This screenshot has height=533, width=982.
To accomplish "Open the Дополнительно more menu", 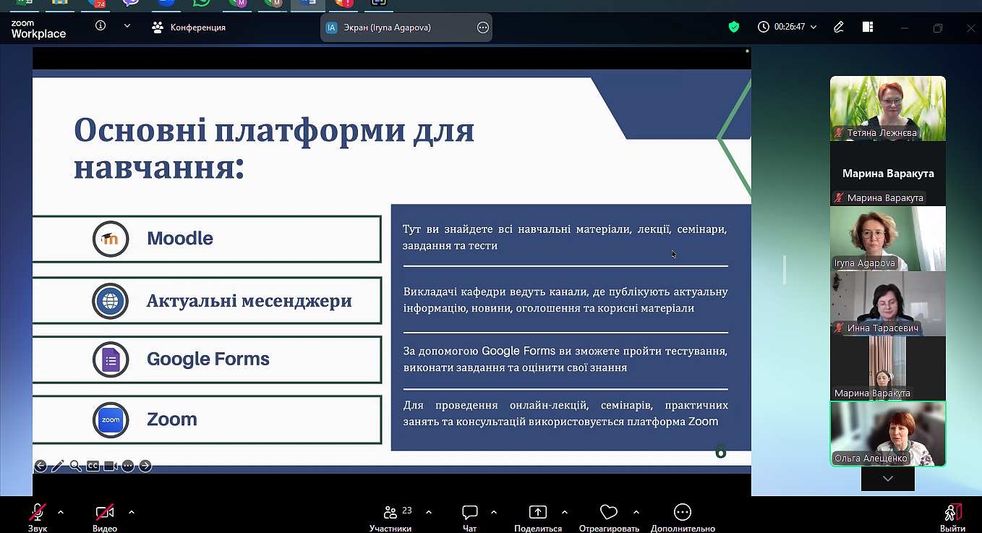I will pyautogui.click(x=683, y=517).
